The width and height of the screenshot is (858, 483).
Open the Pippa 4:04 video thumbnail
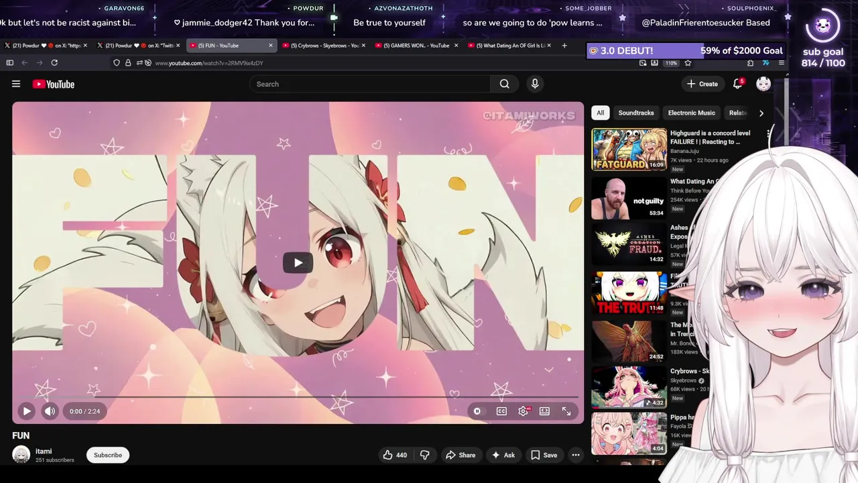pyautogui.click(x=629, y=433)
